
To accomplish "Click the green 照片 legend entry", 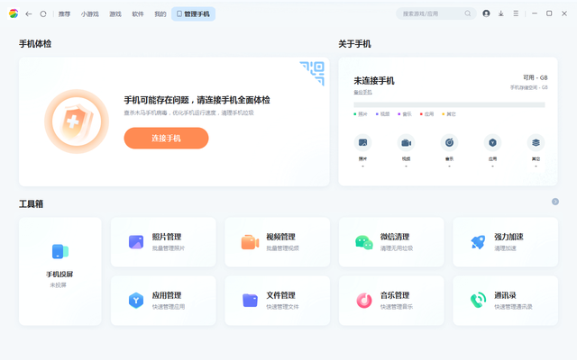I will tap(361, 114).
